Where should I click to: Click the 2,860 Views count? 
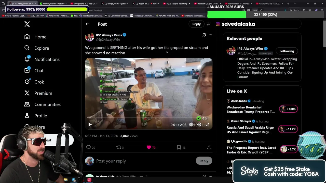[x=129, y=136]
